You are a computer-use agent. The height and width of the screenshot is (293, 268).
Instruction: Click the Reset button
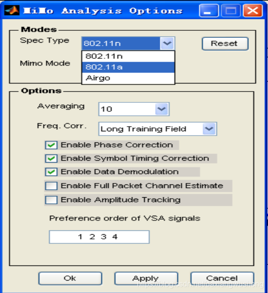[225, 44]
